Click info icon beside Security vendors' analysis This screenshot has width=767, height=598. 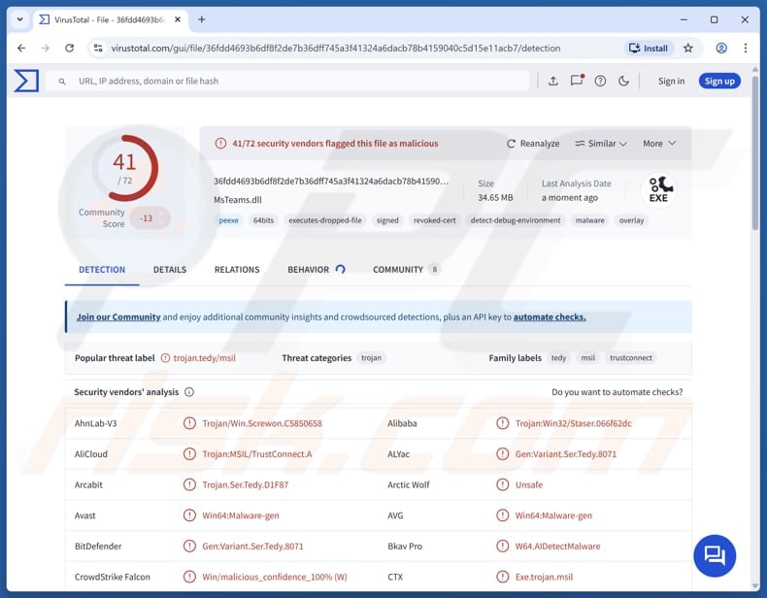[189, 392]
